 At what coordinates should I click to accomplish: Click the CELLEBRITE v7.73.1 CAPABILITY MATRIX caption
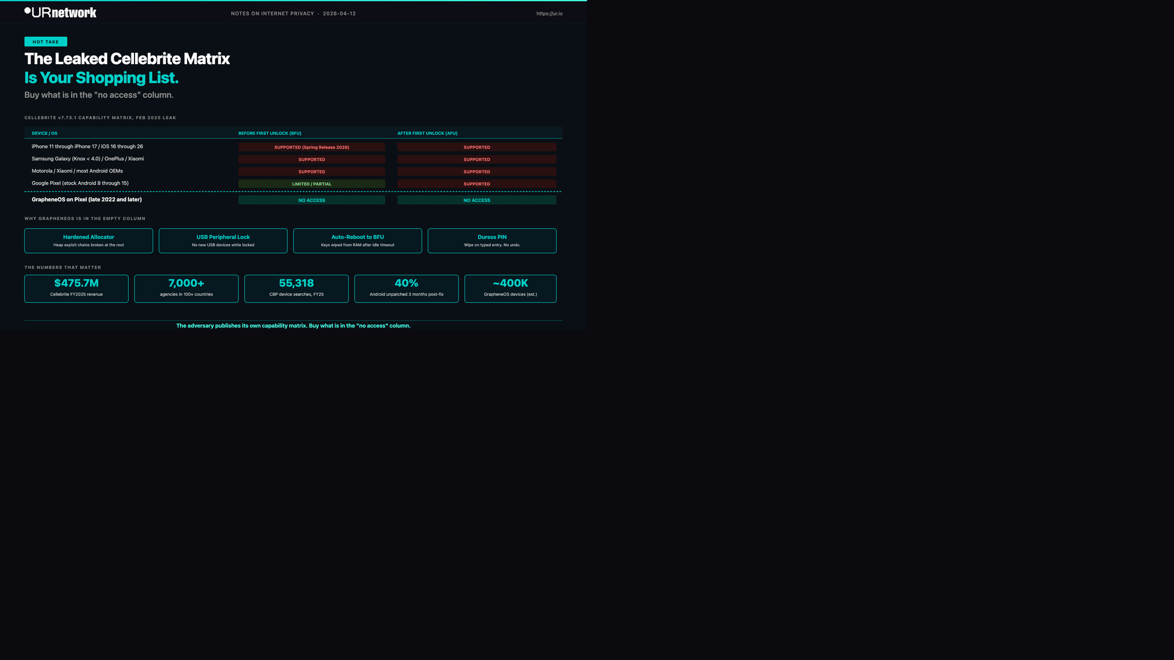pos(100,118)
